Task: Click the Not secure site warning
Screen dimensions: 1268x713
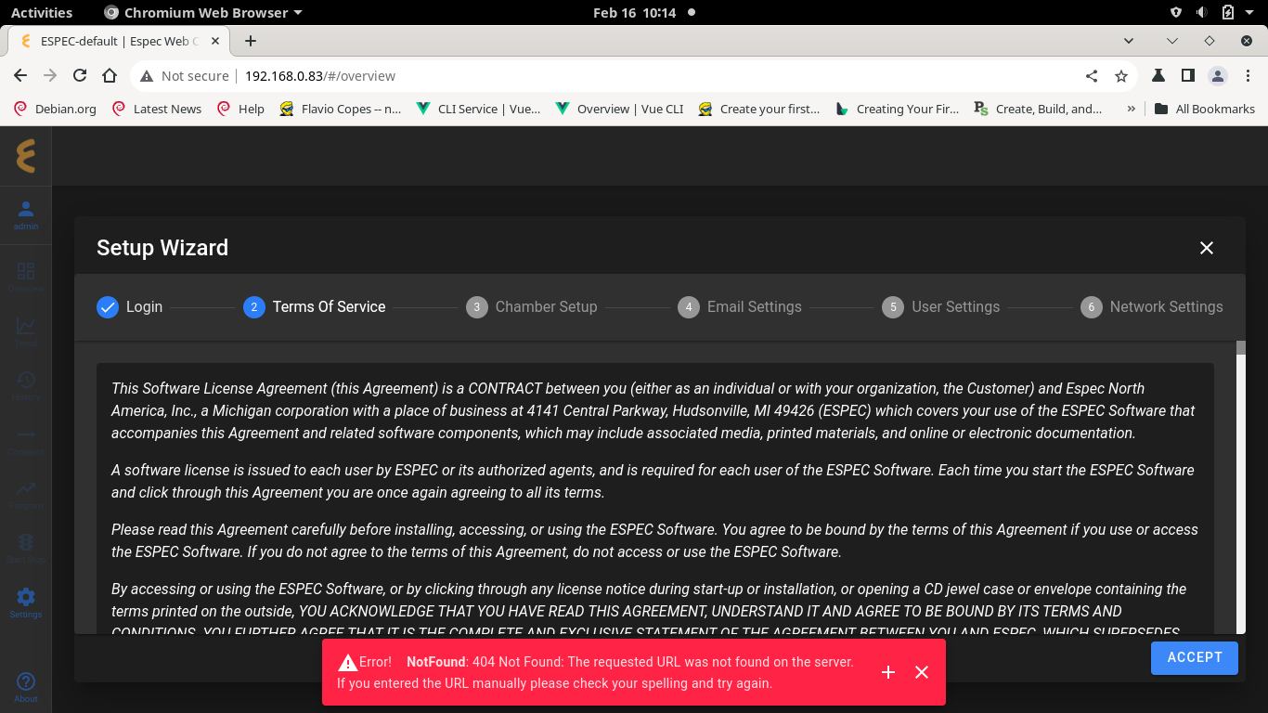Action: coord(184,76)
